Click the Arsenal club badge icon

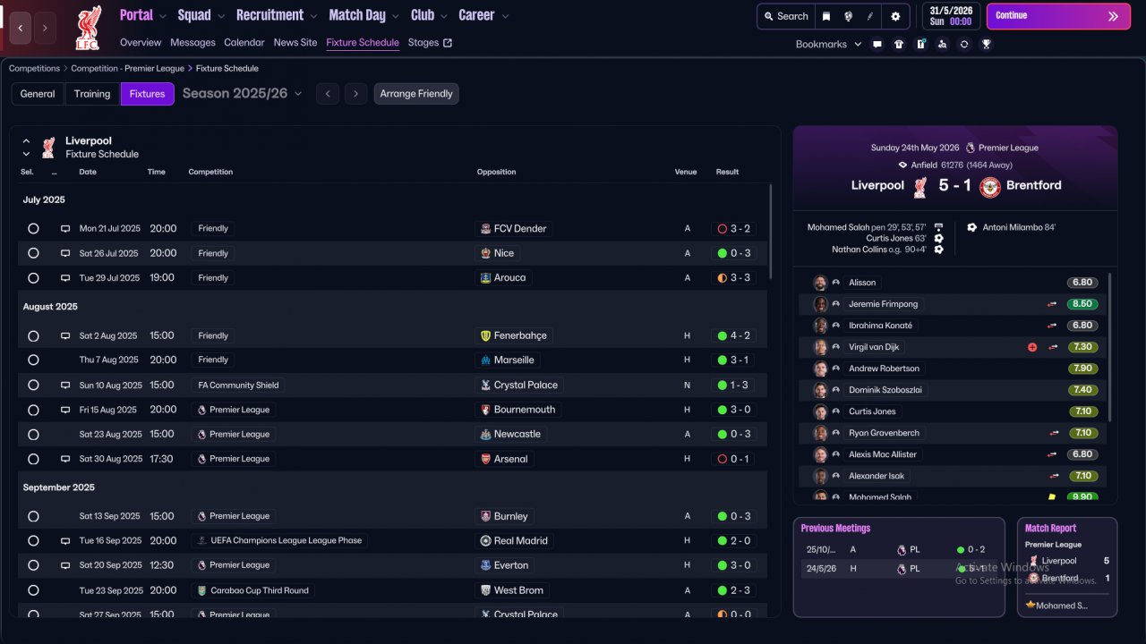pos(485,459)
